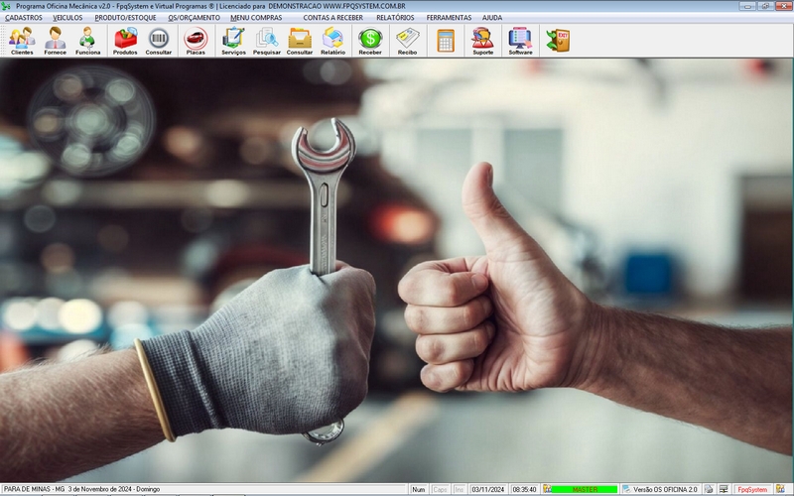The width and height of the screenshot is (794, 496).
Task: Click the 03/11/2024 date field
Action: pos(488,489)
